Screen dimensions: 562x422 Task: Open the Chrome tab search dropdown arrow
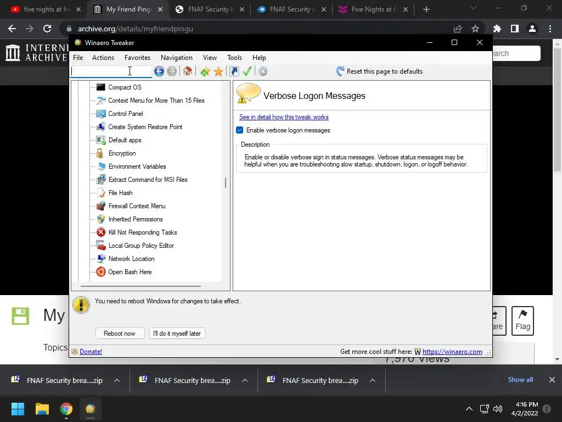tap(474, 8)
